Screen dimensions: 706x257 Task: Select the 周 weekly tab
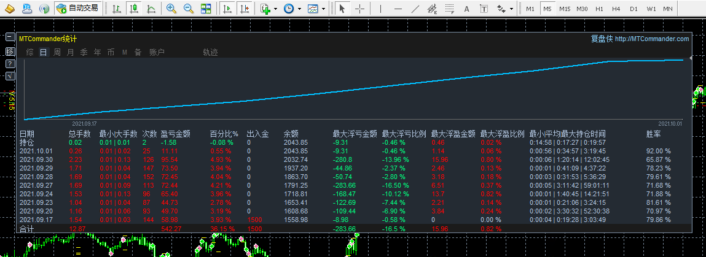57,53
